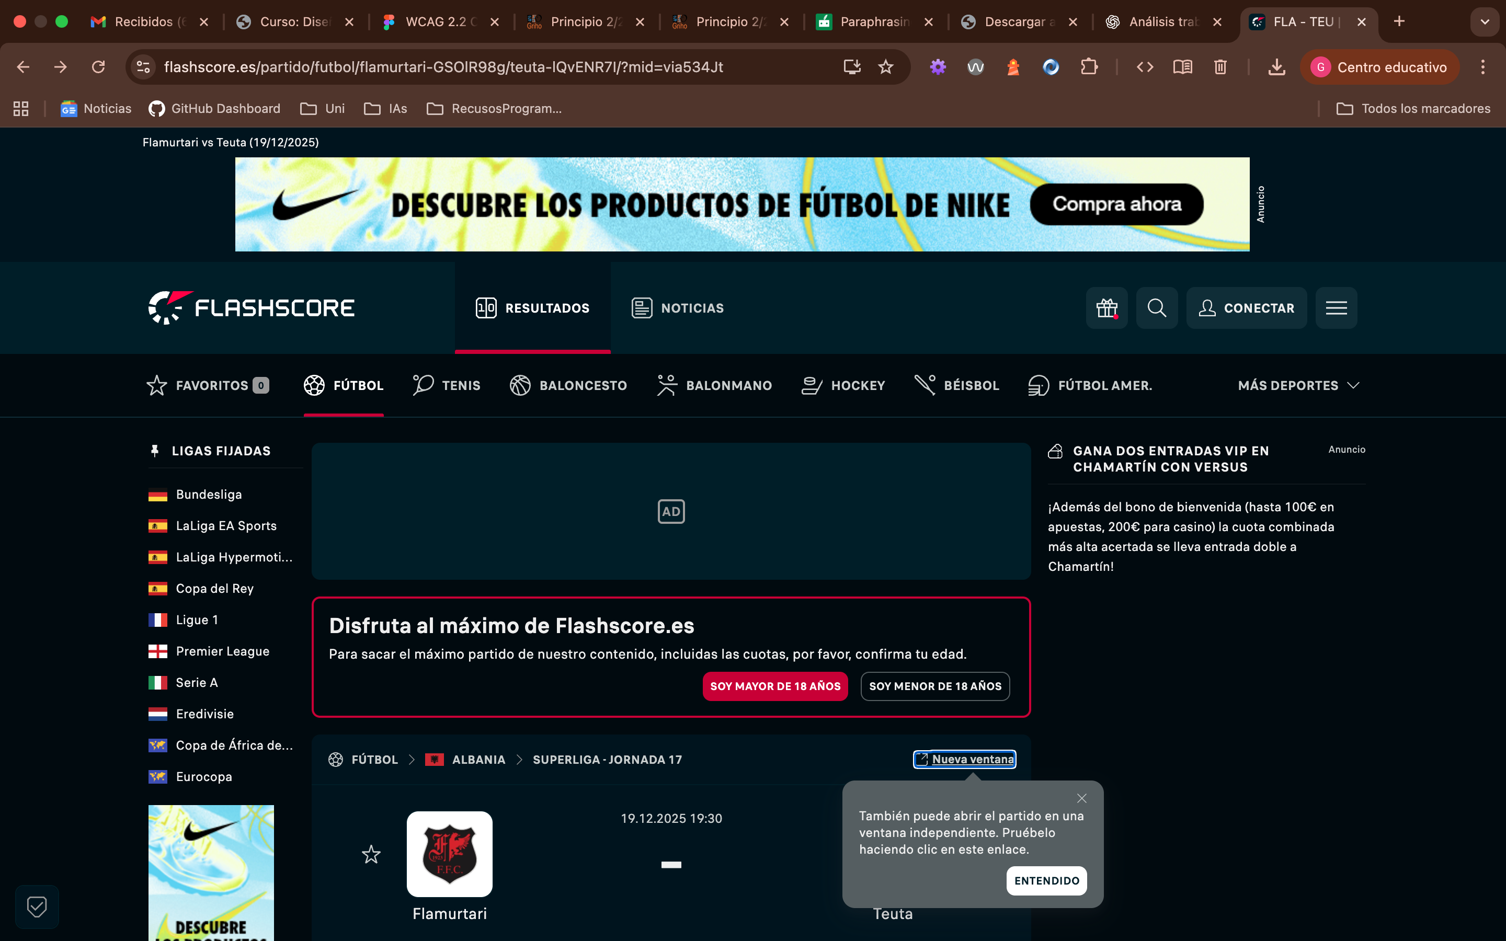Image resolution: width=1506 pixels, height=941 pixels.
Task: Bookmark page with the star icon
Action: click(x=885, y=67)
